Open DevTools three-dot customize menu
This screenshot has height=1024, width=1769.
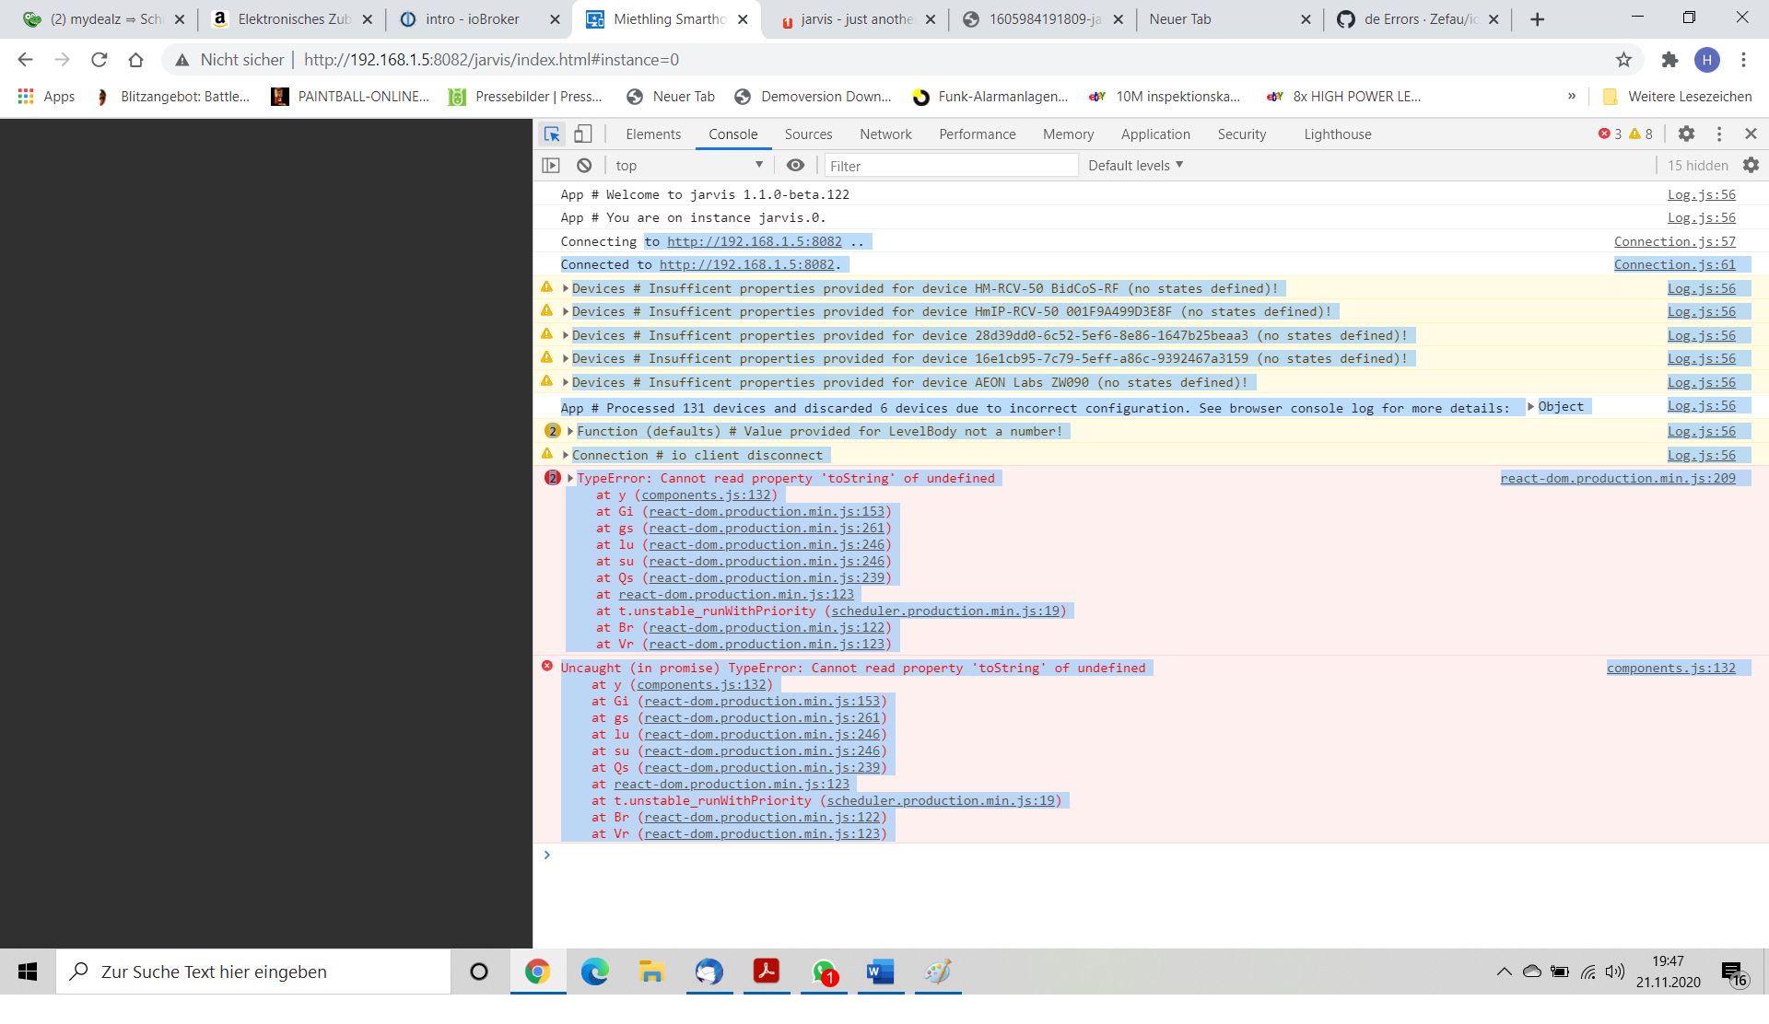pos(1719,134)
